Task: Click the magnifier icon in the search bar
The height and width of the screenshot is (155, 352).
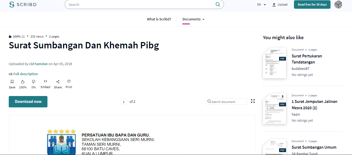Action: (218, 4)
